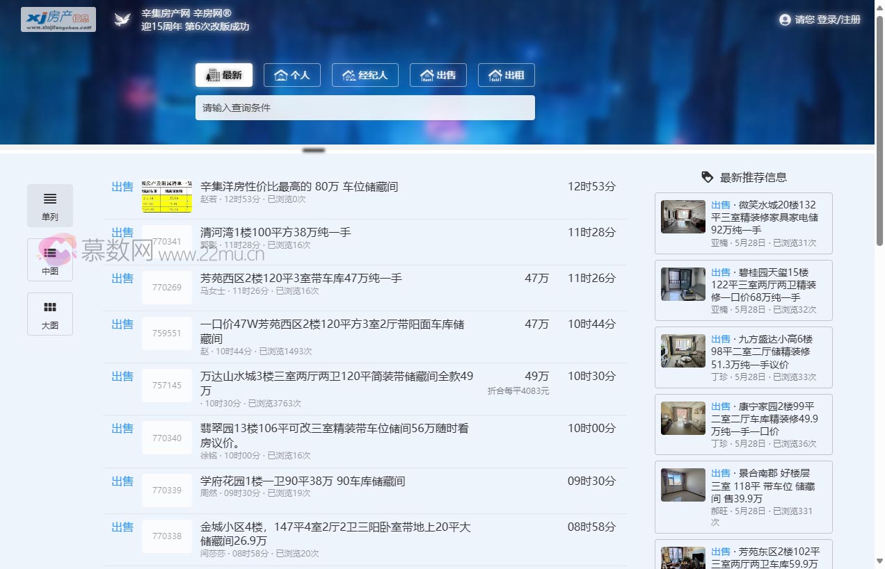Select the 出售 for-sale house icon
885x569 pixels.
426,74
